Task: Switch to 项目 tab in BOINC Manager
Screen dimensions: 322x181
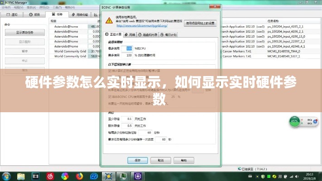Action: [34, 14]
